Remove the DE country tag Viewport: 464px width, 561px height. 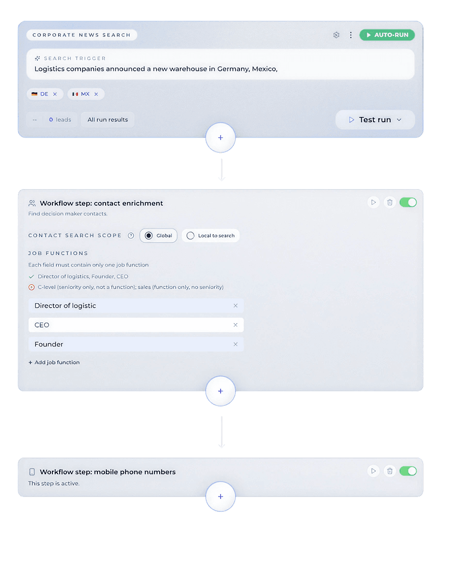tap(55, 94)
